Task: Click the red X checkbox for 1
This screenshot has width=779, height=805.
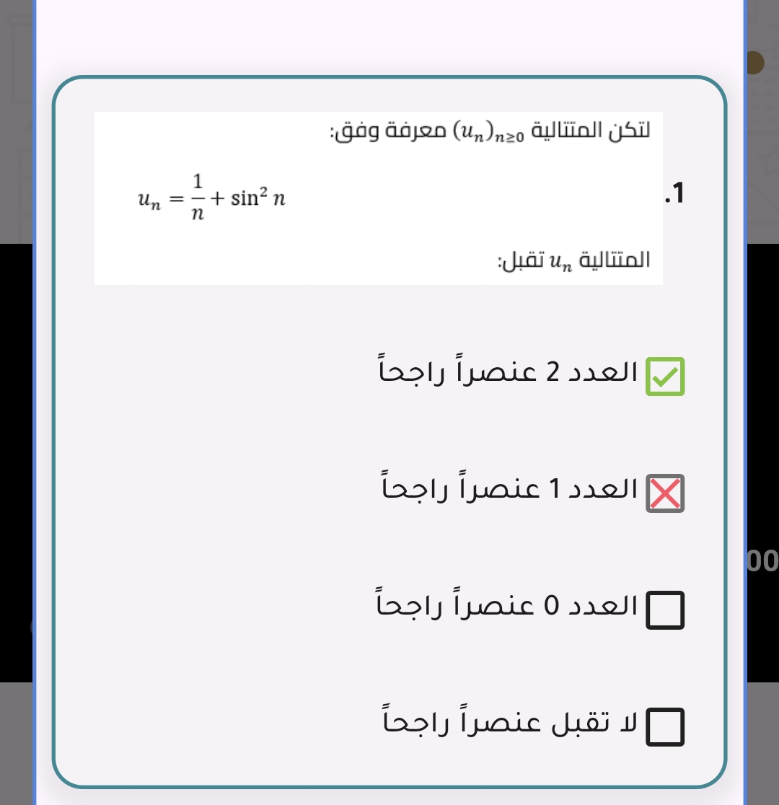Action: coord(665,494)
